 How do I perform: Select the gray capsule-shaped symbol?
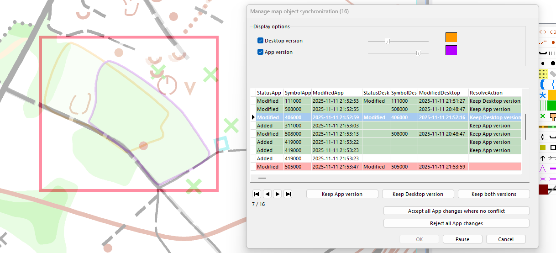pyautogui.click(x=553, y=74)
